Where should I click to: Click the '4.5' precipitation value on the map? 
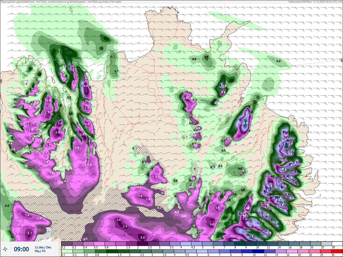pos(248,208)
